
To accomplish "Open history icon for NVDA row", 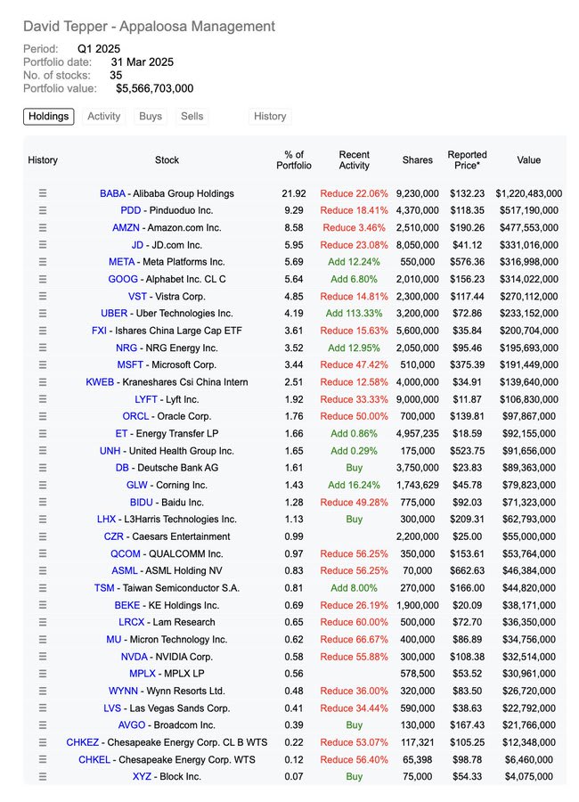I will 43,657.
